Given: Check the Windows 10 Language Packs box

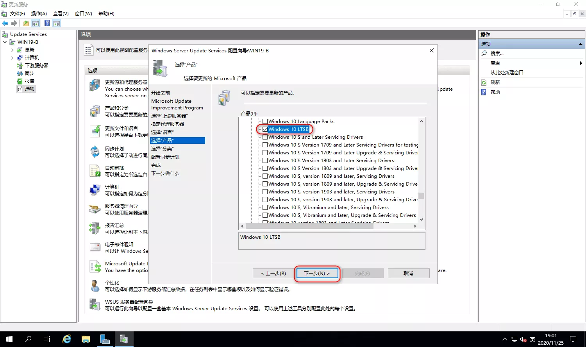Looking at the screenshot, I should [265, 122].
